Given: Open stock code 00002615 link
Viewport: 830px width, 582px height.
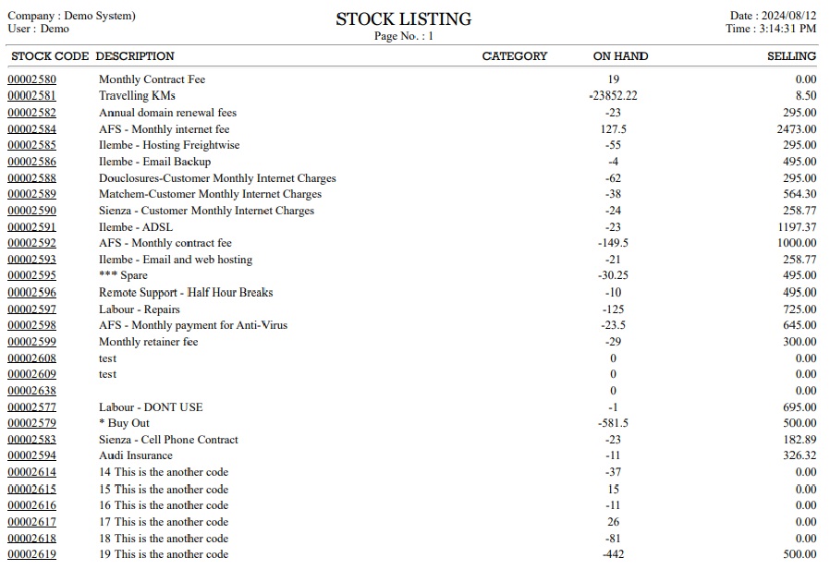Looking at the screenshot, I should [31, 489].
